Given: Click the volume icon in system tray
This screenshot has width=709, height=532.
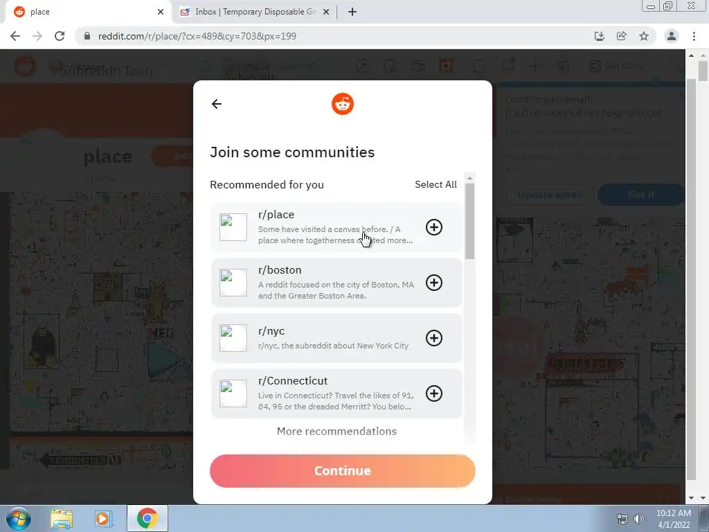Looking at the screenshot, I should pyautogui.click(x=639, y=519).
